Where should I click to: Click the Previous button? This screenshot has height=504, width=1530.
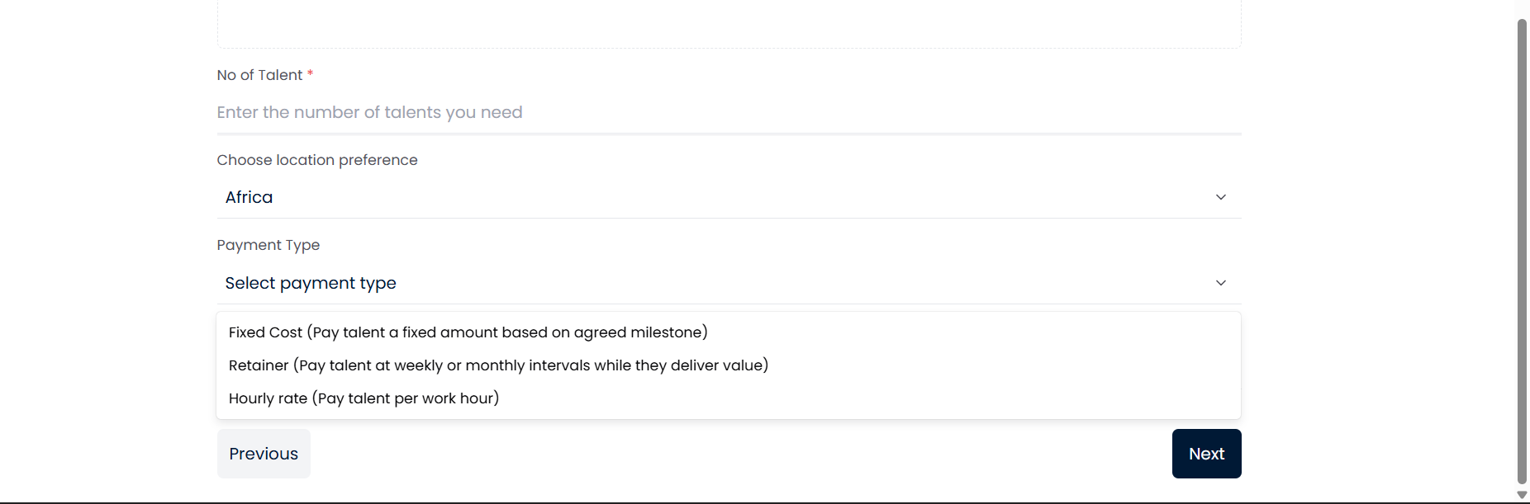(263, 453)
